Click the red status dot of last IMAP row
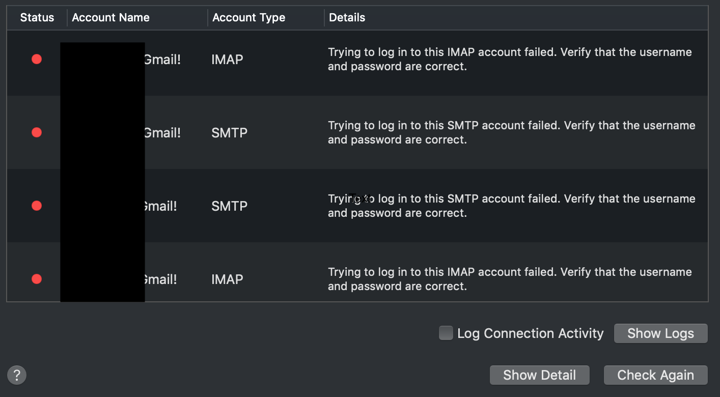Viewport: 720px width, 397px height. click(x=37, y=279)
